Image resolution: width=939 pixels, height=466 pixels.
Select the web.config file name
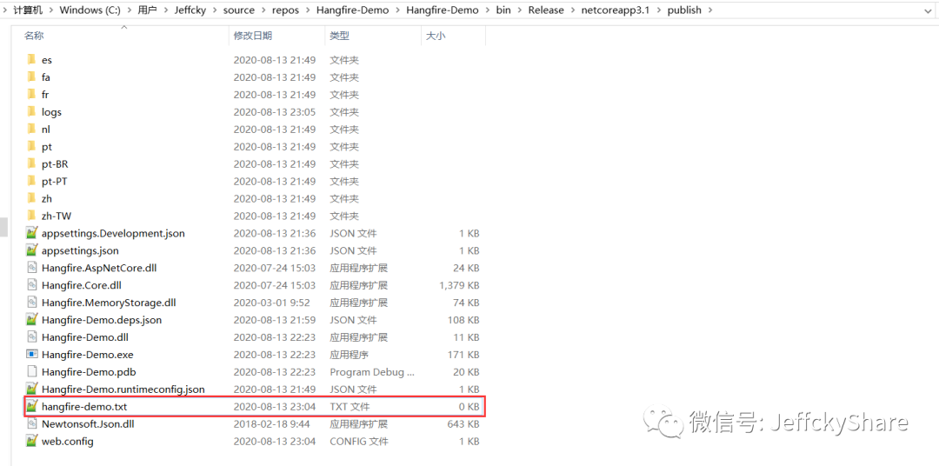(68, 442)
